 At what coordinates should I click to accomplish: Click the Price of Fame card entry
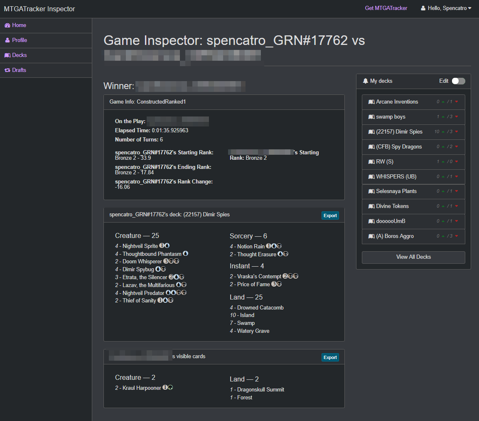coord(255,284)
